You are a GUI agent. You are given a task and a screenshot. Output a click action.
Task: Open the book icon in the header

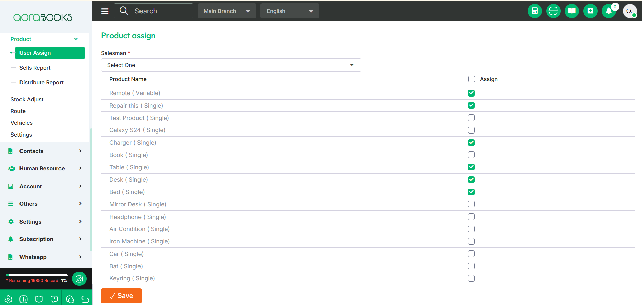click(x=572, y=11)
